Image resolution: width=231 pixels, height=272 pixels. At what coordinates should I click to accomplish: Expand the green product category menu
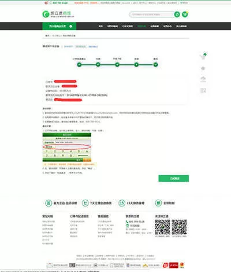click(59, 26)
